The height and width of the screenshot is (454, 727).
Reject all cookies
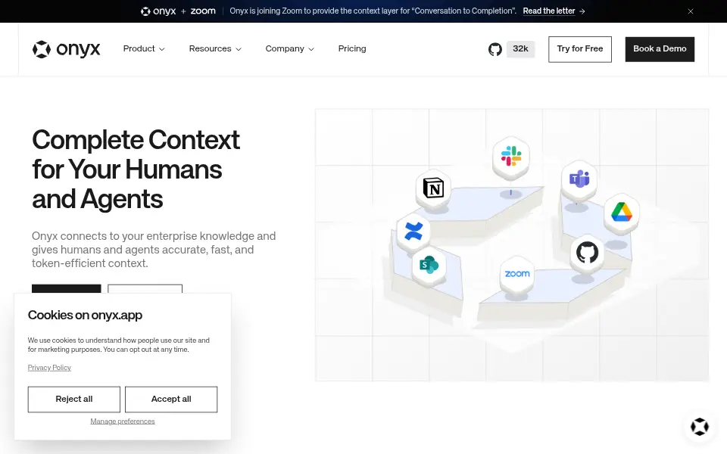(73, 400)
